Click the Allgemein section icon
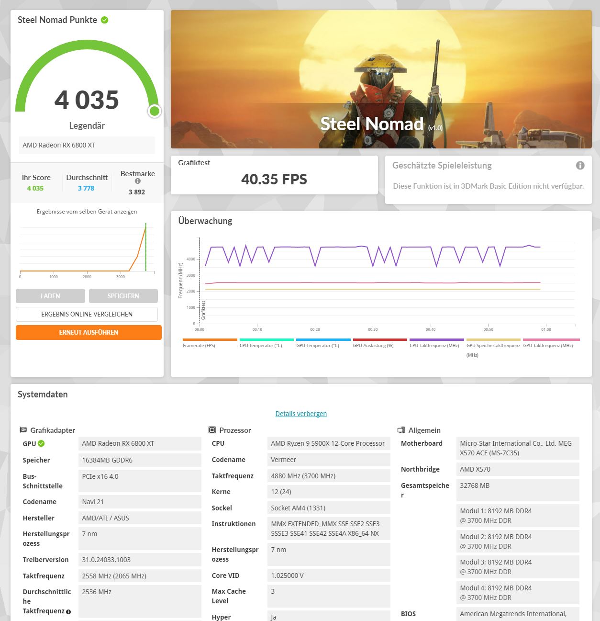 coord(401,430)
